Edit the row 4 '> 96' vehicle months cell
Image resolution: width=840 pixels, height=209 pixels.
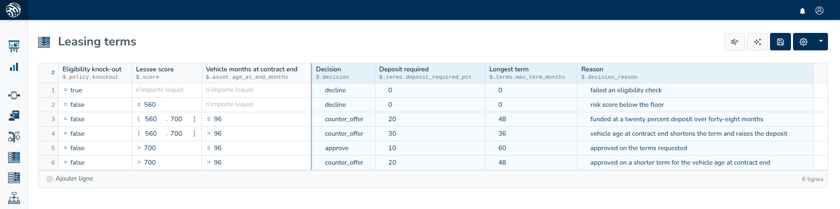[256, 134]
